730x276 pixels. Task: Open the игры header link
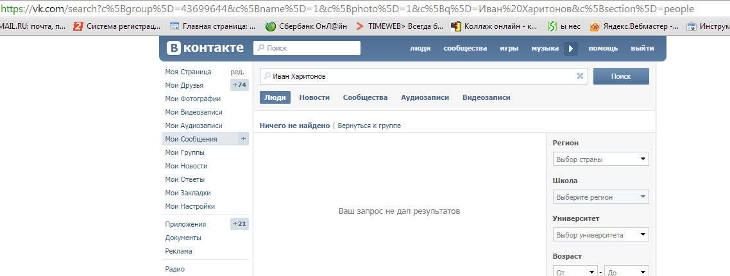pyautogui.click(x=509, y=48)
